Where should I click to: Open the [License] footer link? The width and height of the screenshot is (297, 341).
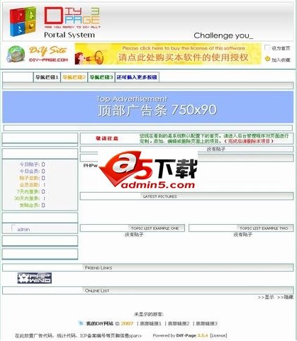(218, 335)
